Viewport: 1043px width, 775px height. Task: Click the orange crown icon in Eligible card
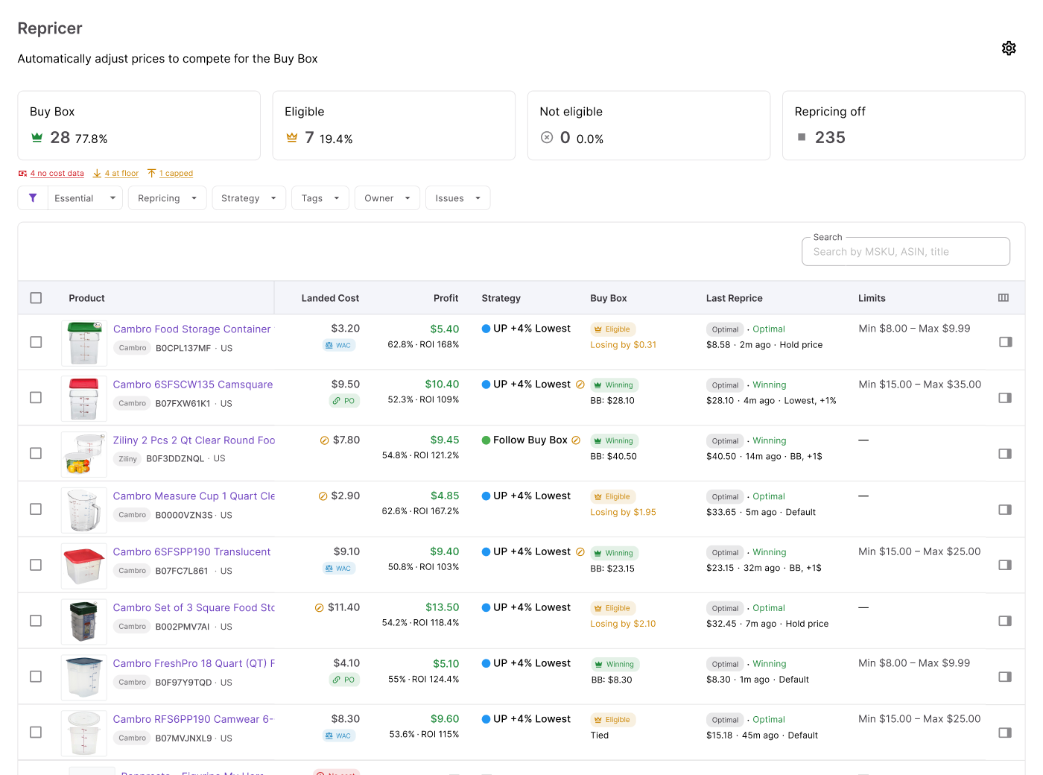[292, 137]
